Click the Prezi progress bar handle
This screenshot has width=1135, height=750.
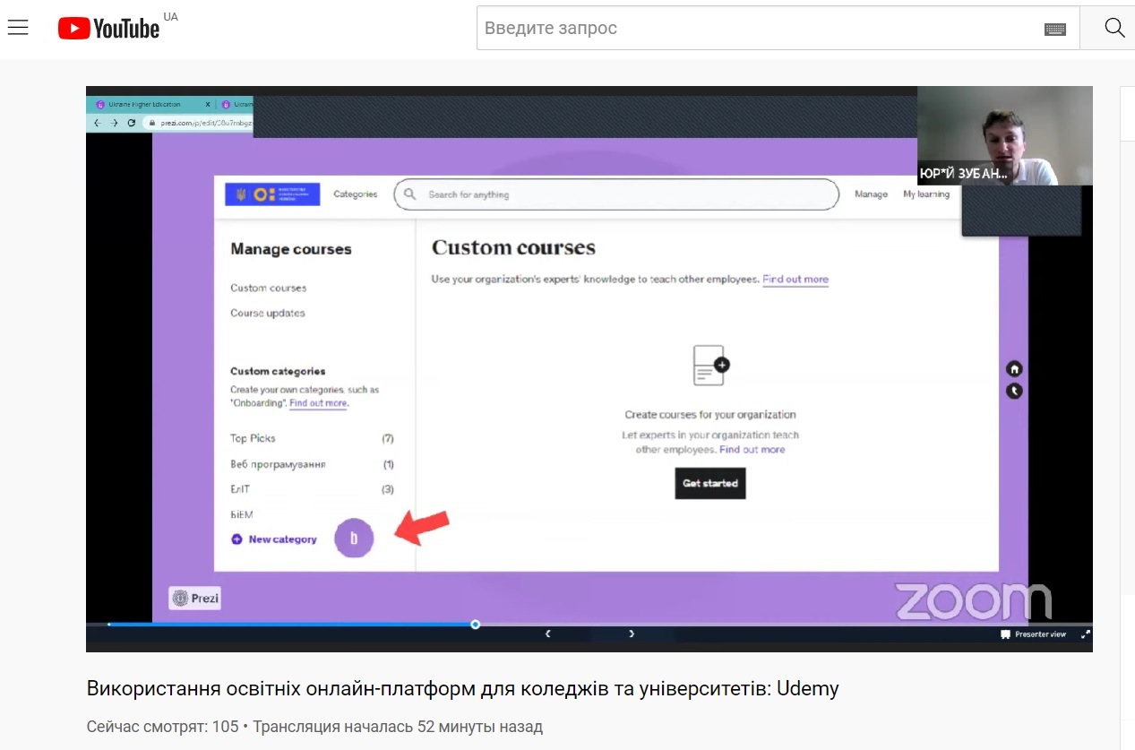tap(476, 625)
